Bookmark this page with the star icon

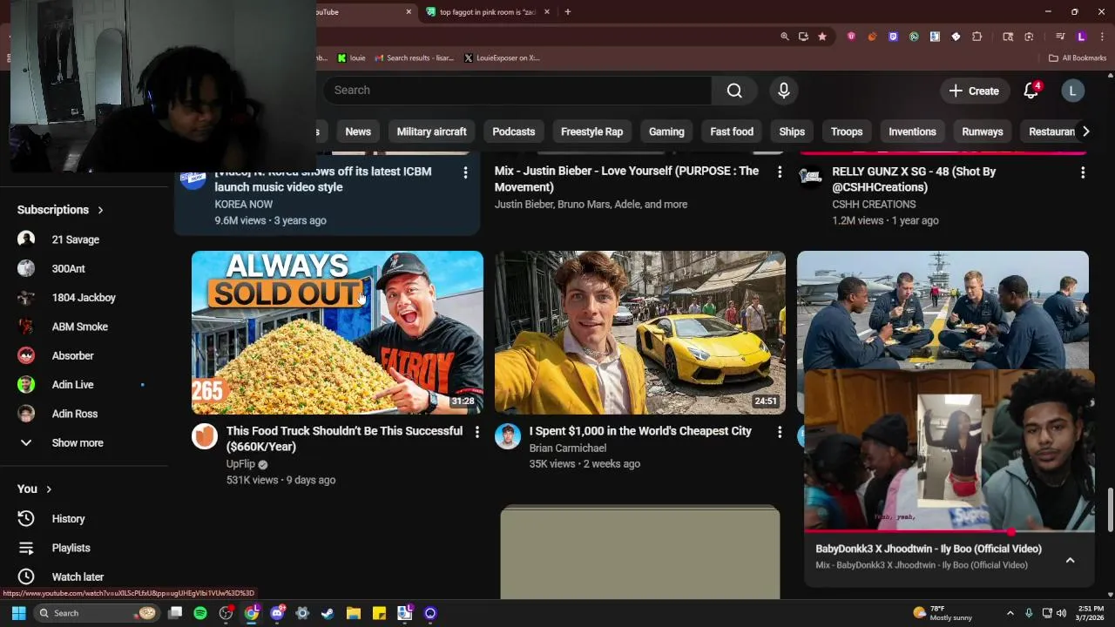pos(822,37)
